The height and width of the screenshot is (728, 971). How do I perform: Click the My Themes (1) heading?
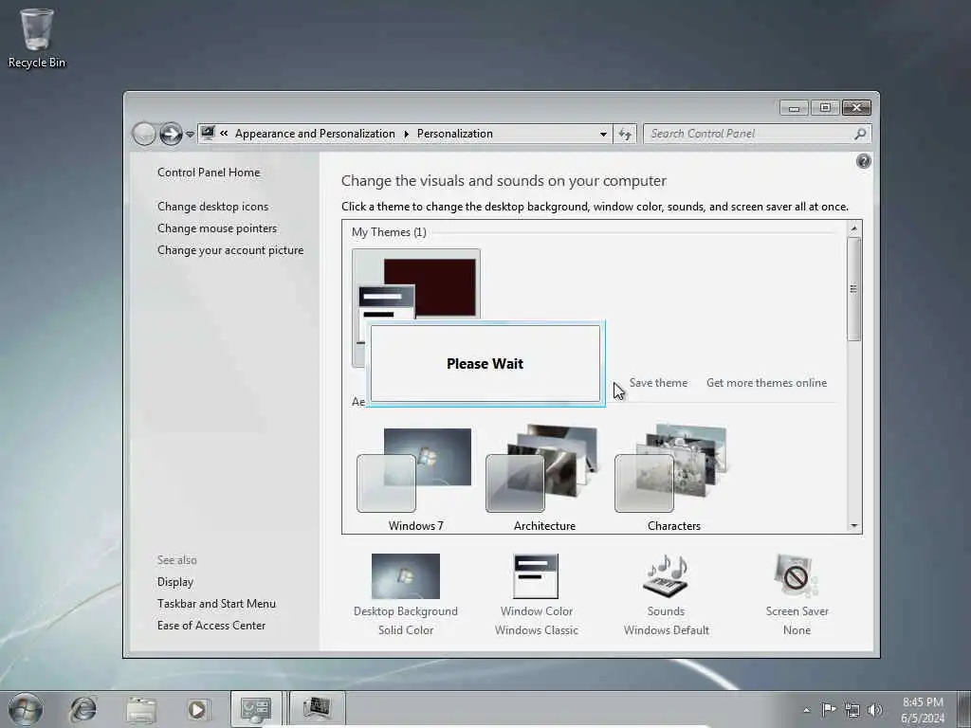coord(389,232)
